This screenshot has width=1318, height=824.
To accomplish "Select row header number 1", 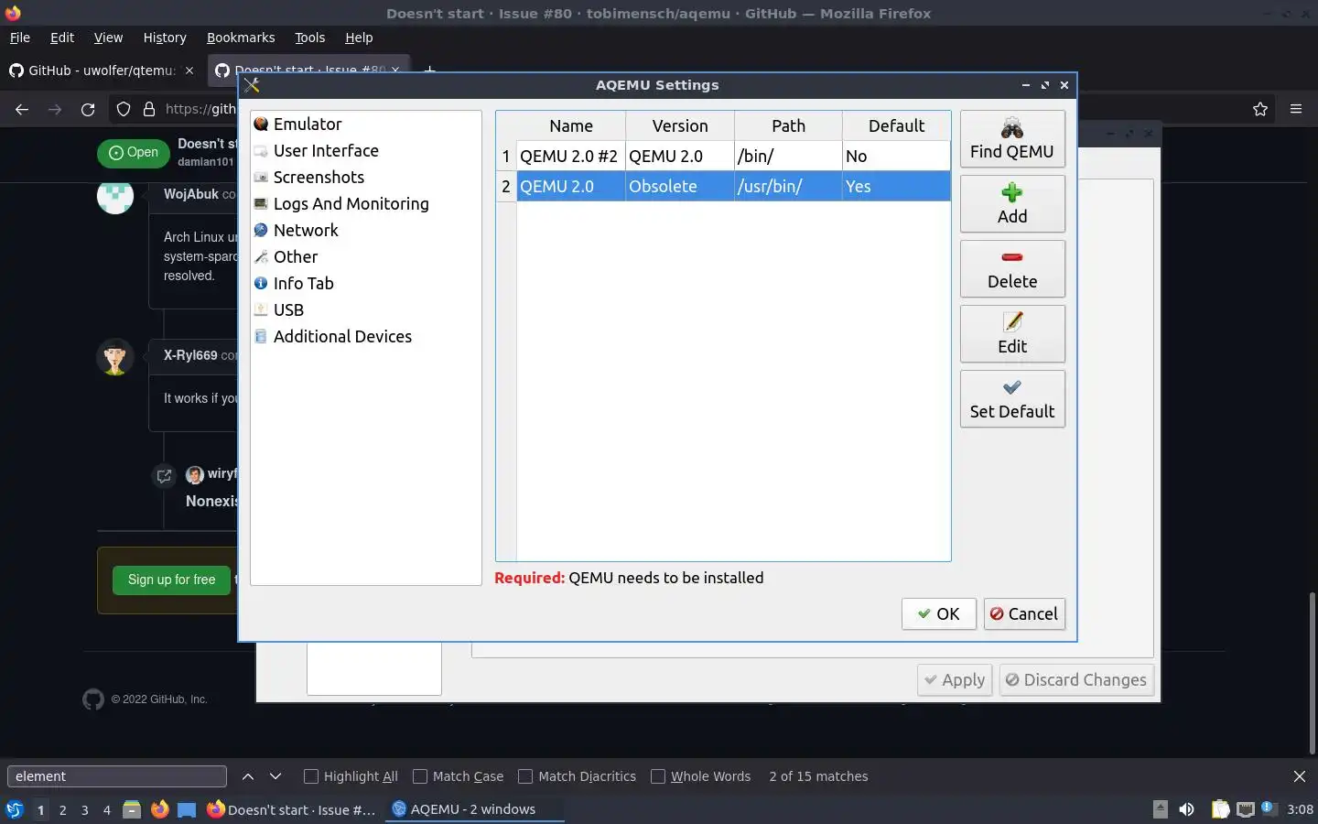I will (x=506, y=157).
